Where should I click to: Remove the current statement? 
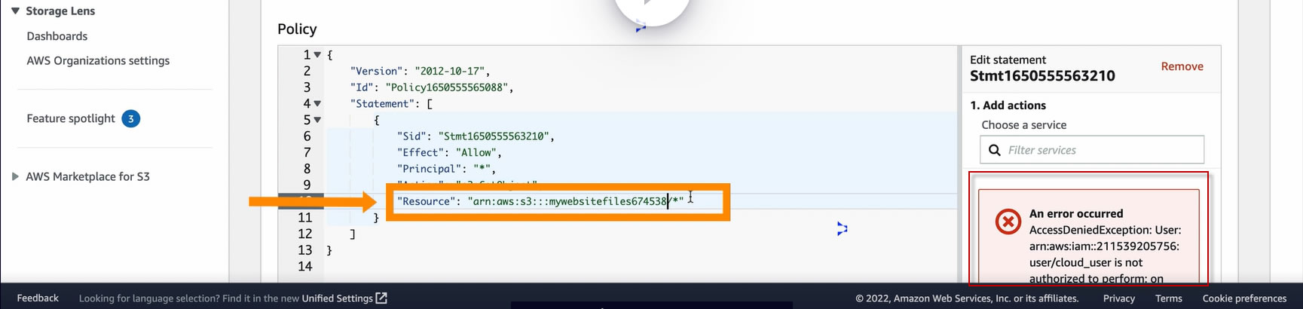click(1182, 66)
